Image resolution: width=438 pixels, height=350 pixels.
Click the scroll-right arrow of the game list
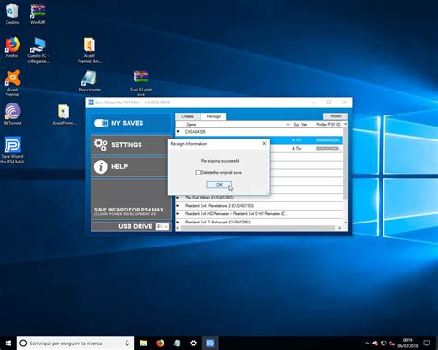(x=340, y=228)
